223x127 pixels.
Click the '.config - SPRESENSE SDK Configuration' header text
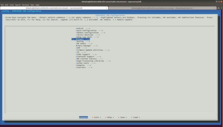click(21, 11)
